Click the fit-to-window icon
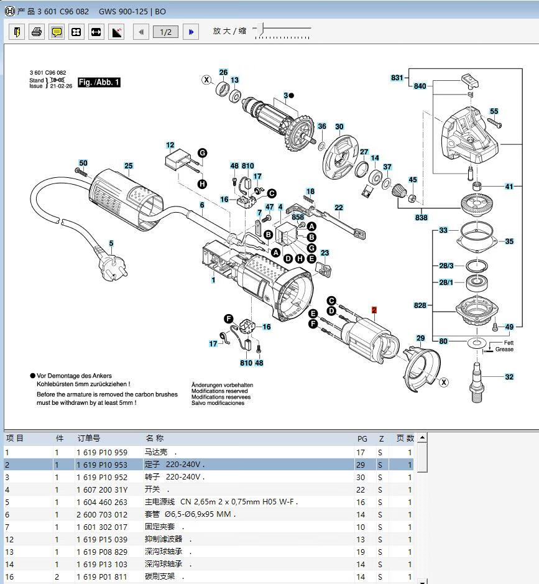Screen dimensions: 539x584 coord(76,32)
